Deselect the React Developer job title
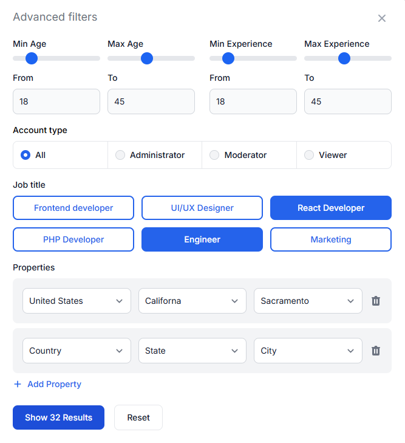 click(x=331, y=208)
